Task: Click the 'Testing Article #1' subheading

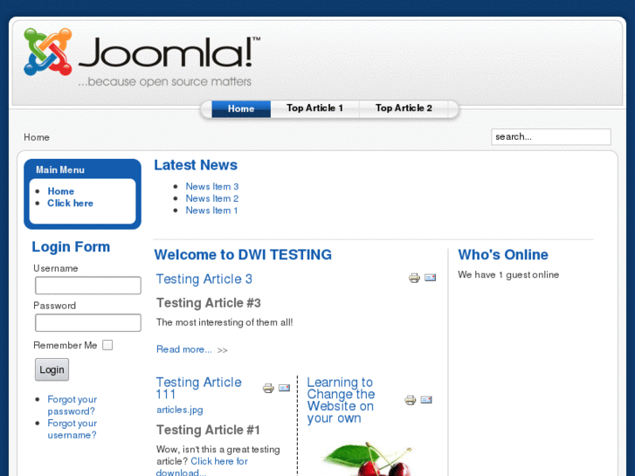Action: tap(208, 430)
